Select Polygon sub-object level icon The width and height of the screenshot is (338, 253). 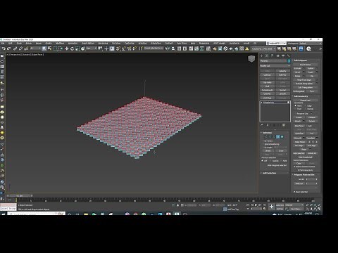(278, 136)
